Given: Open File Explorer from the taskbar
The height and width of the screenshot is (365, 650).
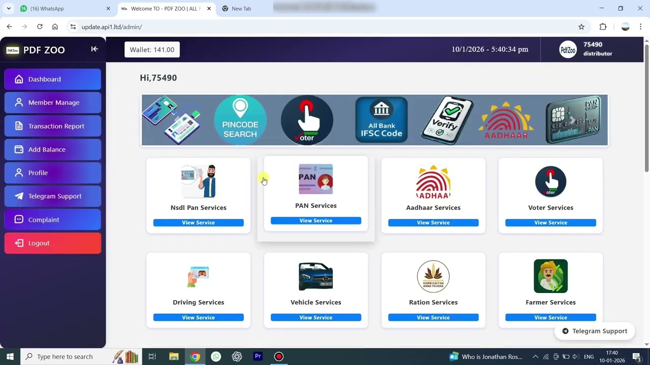Looking at the screenshot, I should coord(174,356).
